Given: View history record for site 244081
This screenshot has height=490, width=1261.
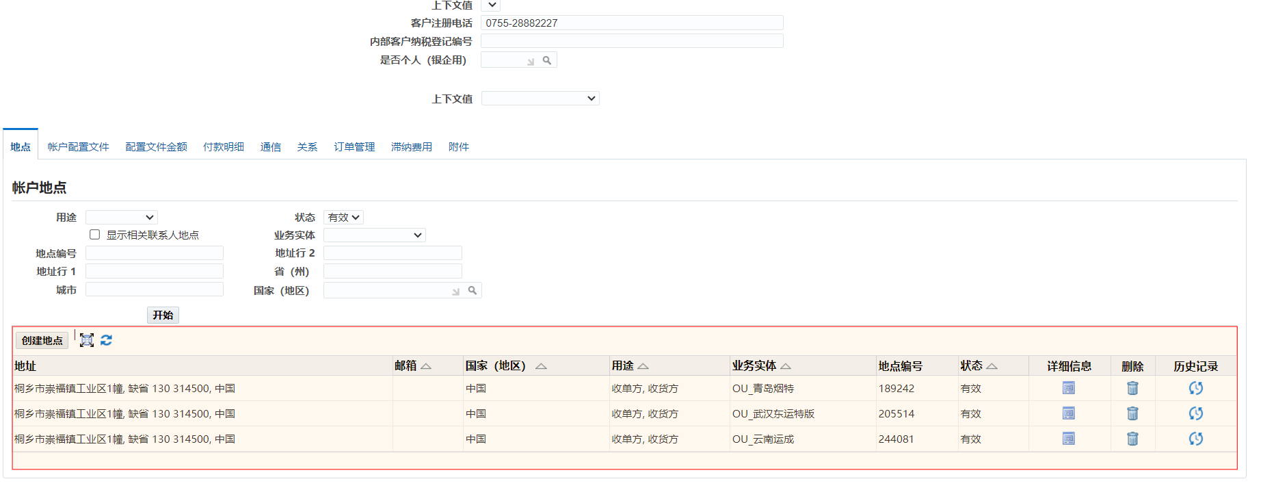Looking at the screenshot, I should click(x=1195, y=439).
